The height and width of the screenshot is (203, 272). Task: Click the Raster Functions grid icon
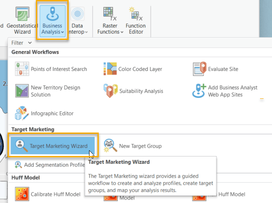110,14
